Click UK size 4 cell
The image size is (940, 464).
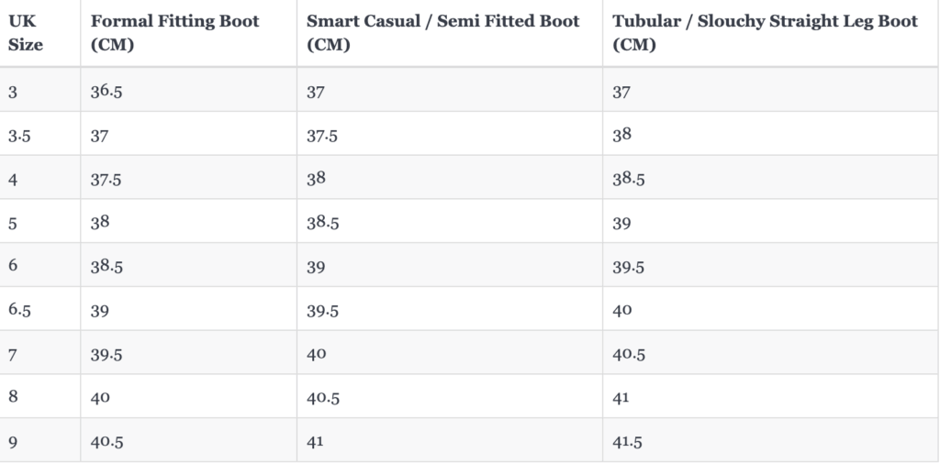click(x=13, y=180)
